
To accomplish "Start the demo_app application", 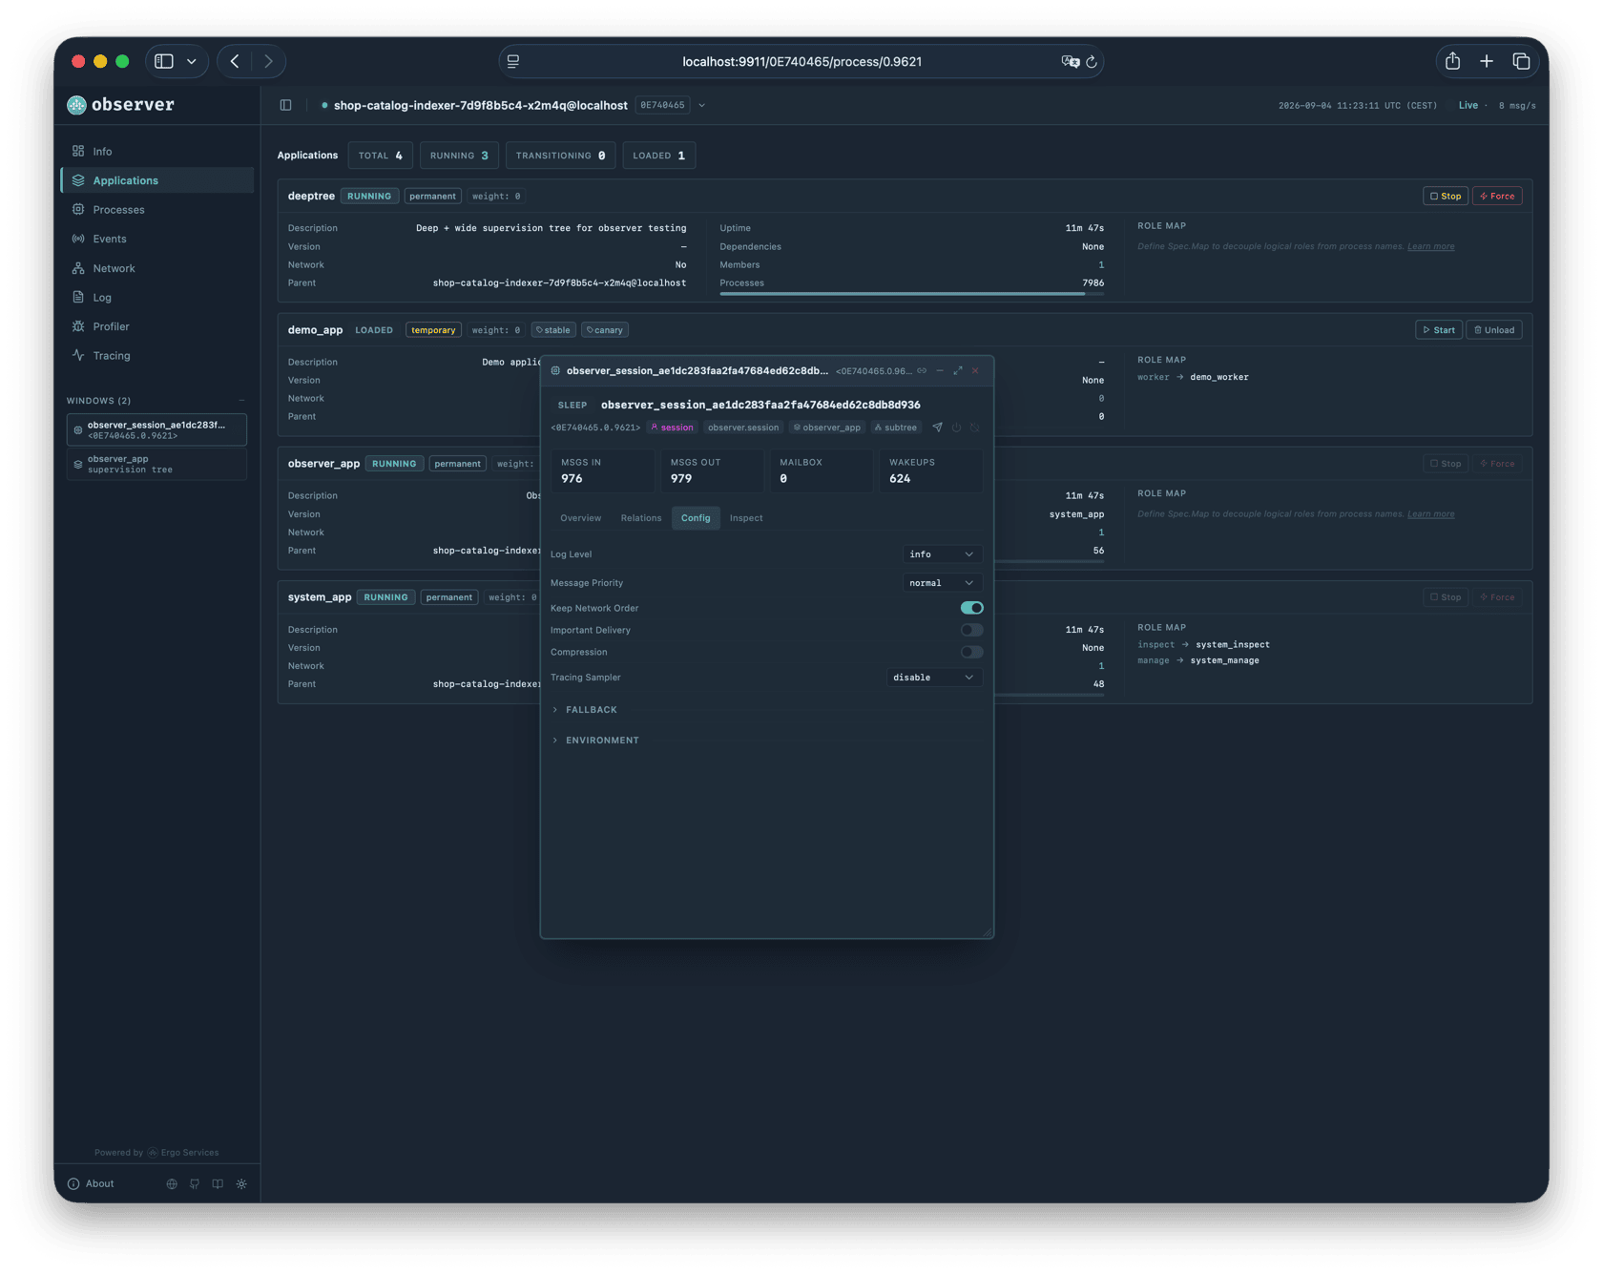I will click(1439, 329).
